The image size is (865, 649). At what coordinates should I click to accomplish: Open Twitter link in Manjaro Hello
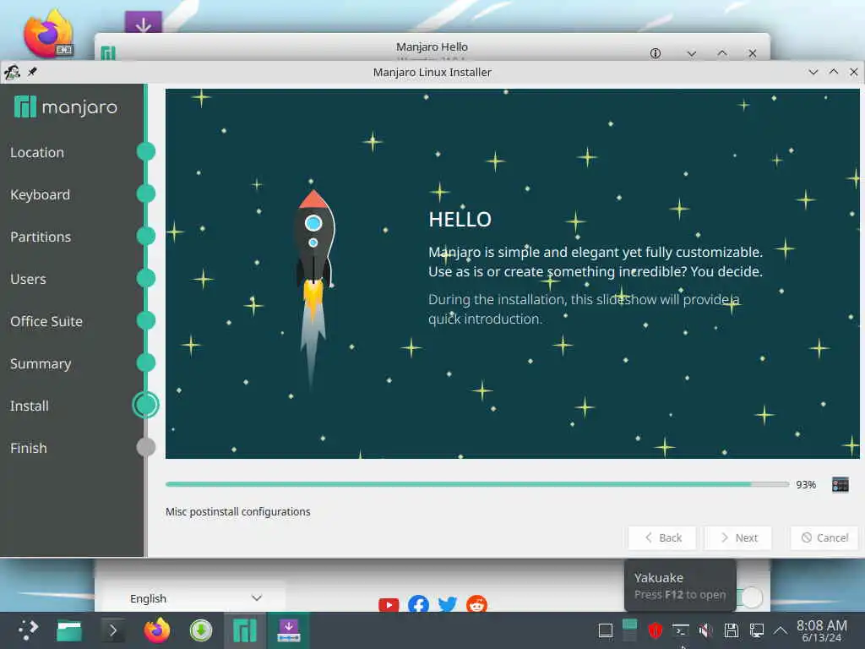tap(448, 604)
